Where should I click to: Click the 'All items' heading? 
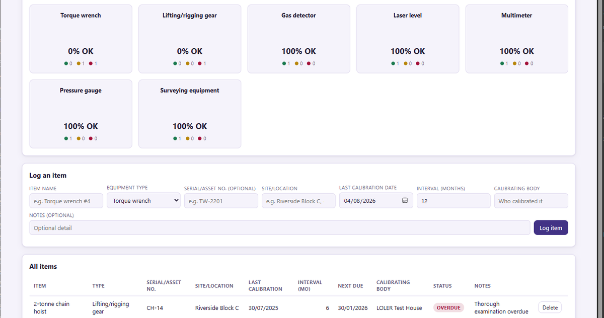43,267
